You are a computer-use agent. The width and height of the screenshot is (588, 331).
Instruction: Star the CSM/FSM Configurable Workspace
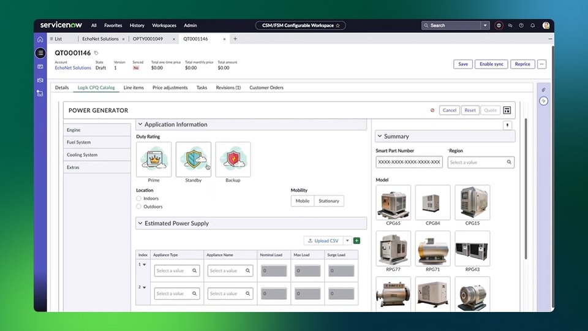(x=337, y=26)
